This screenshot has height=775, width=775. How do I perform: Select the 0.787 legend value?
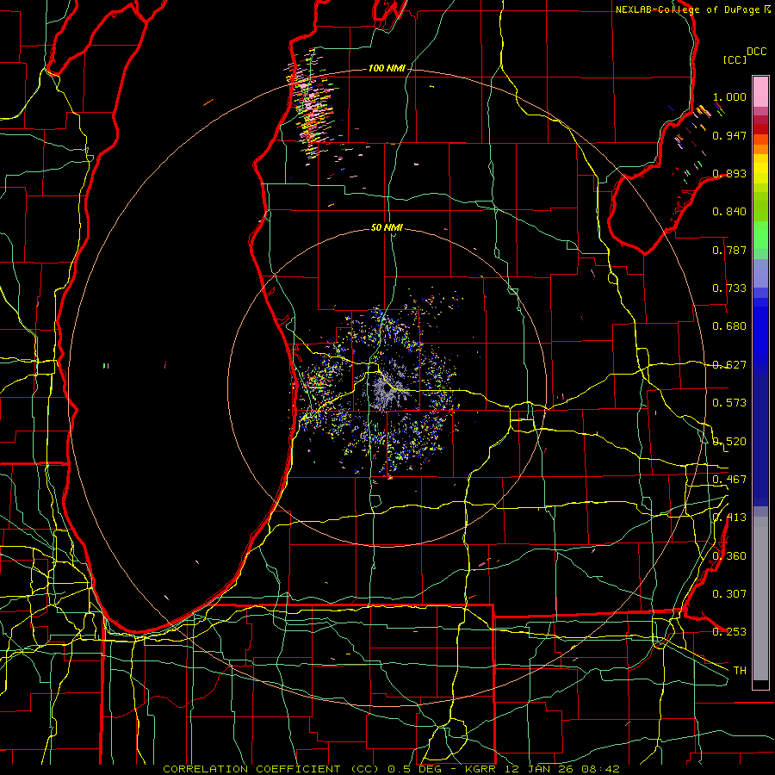729,250
